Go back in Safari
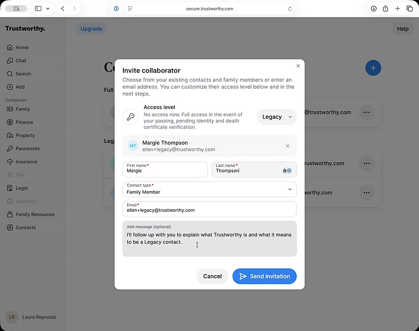Viewport: 419px width, 331px height. coord(63,9)
